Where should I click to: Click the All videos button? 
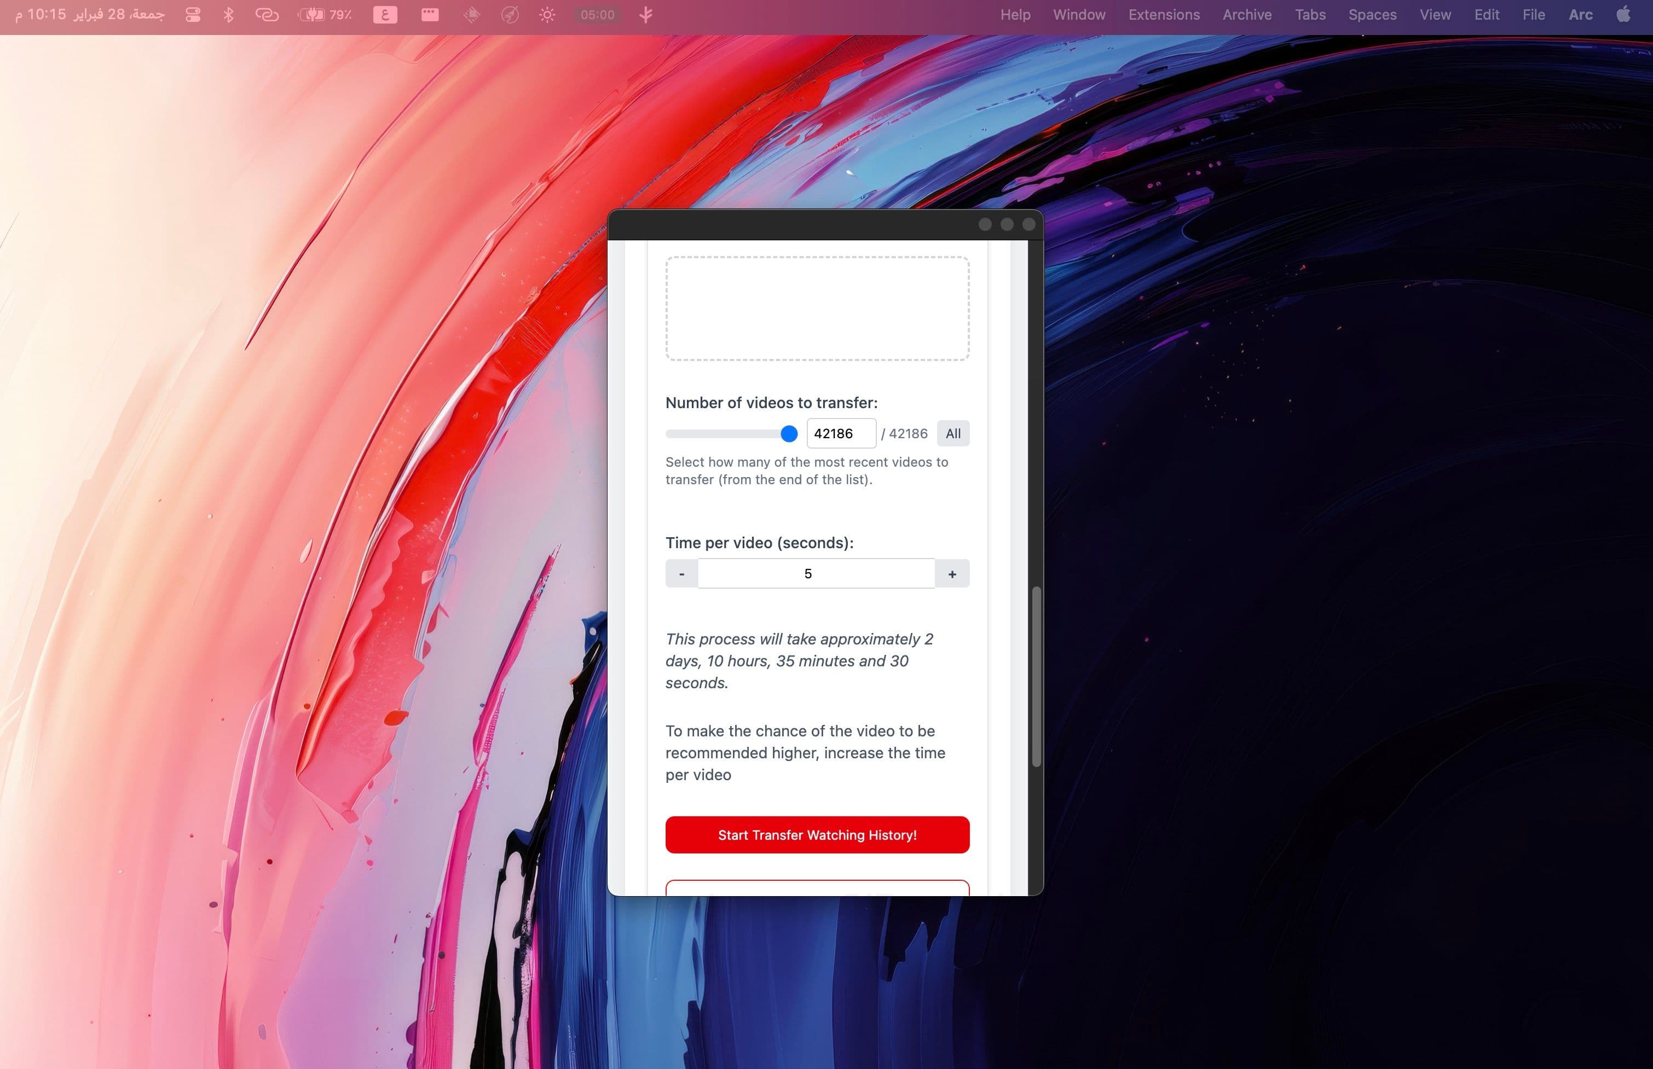[x=952, y=434]
